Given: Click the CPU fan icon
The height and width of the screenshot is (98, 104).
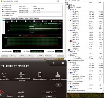Looking at the screenshot, I should click(x=23, y=93).
